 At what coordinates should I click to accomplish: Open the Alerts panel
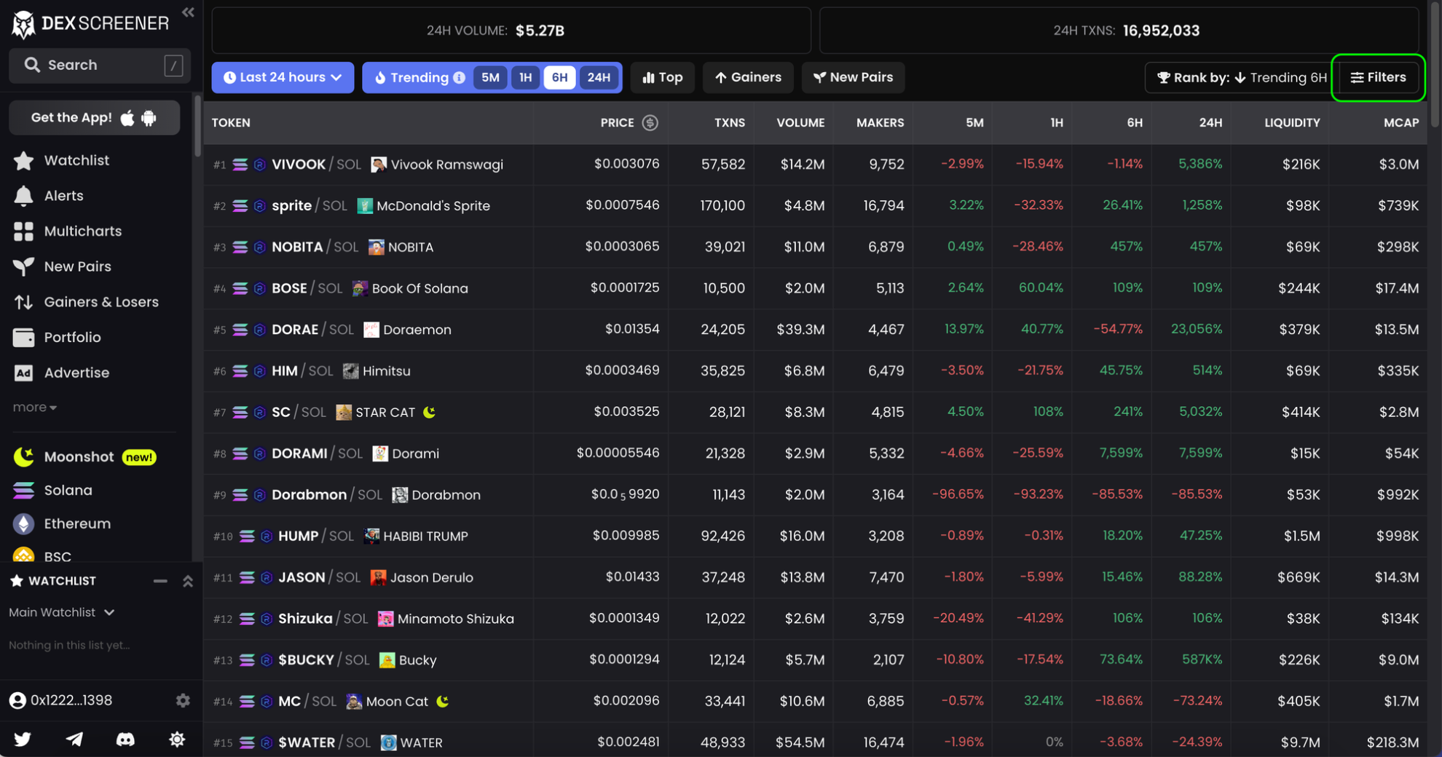tap(63, 195)
